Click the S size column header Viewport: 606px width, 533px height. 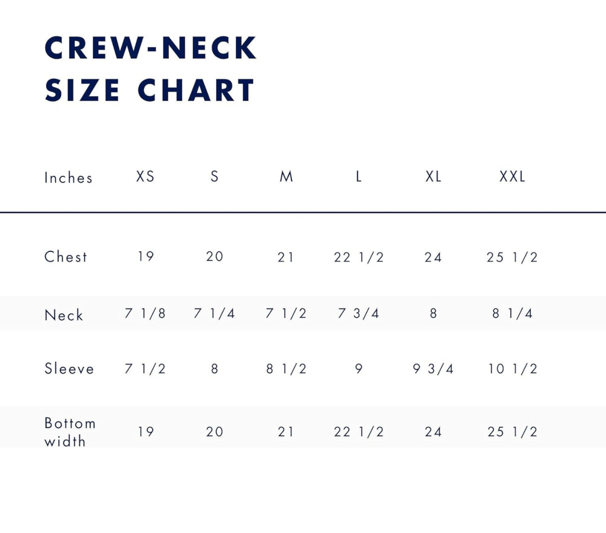pyautogui.click(x=214, y=177)
